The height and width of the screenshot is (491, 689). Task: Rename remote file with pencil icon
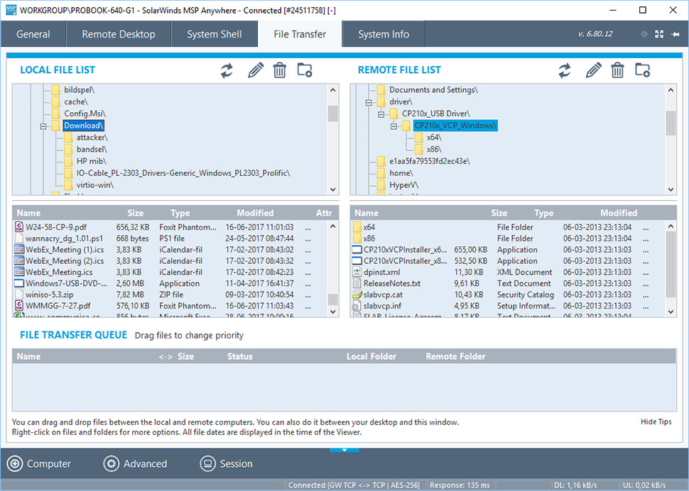594,70
